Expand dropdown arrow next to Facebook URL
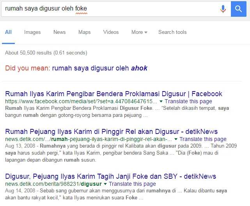 coord(161,101)
